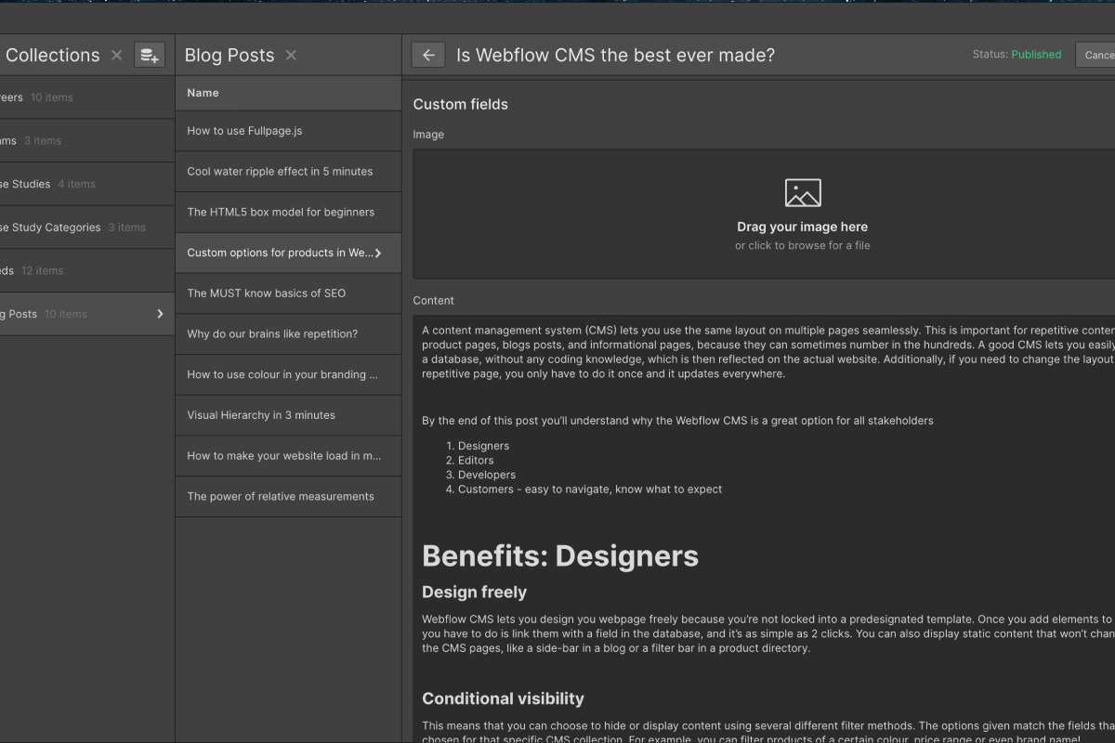
Task: Click the 'Developers' list item in content
Action: [x=487, y=475]
